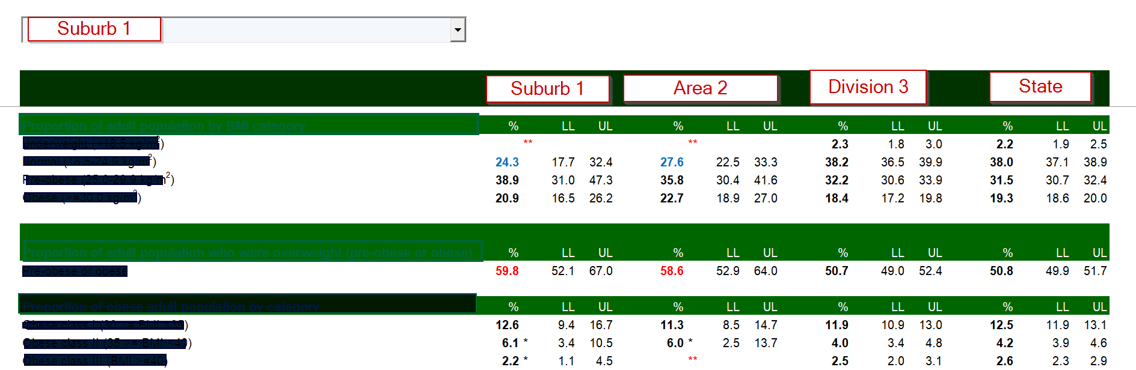Select the 19.3 obese cell for State
Screen dimensions: 1136x370
click(1001, 198)
